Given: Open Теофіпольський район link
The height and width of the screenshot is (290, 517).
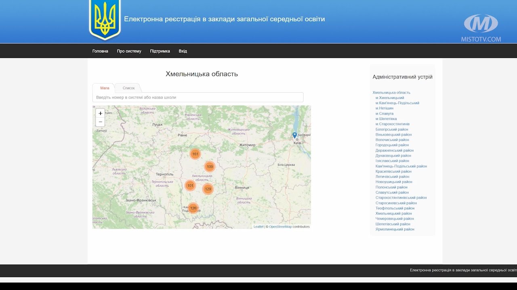Looking at the screenshot, I should pos(395,208).
